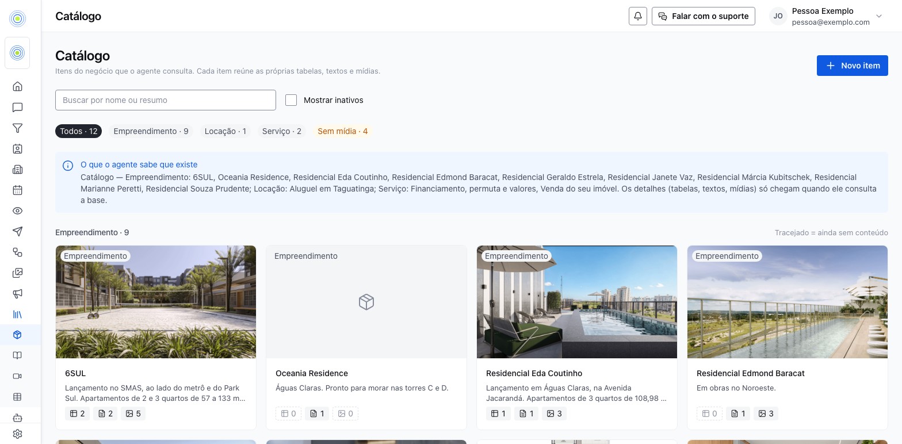Open the calendar sidebar icon
Screen dimensions: 902x444
click(x=17, y=190)
